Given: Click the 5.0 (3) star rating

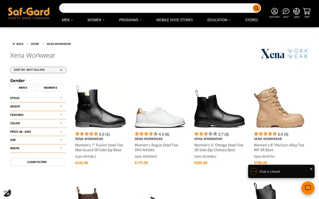Looking at the screenshot, I should coord(271,134).
